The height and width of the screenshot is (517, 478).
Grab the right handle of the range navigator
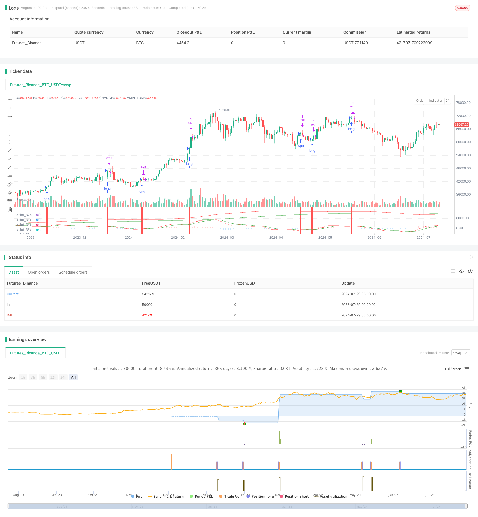click(x=466, y=506)
